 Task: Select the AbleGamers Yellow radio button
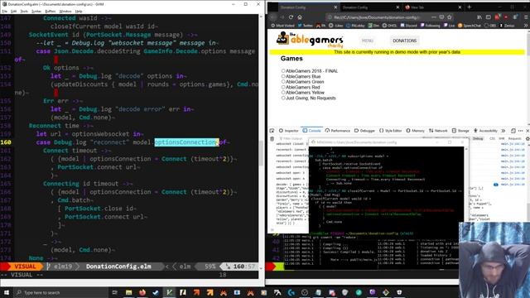point(283,93)
